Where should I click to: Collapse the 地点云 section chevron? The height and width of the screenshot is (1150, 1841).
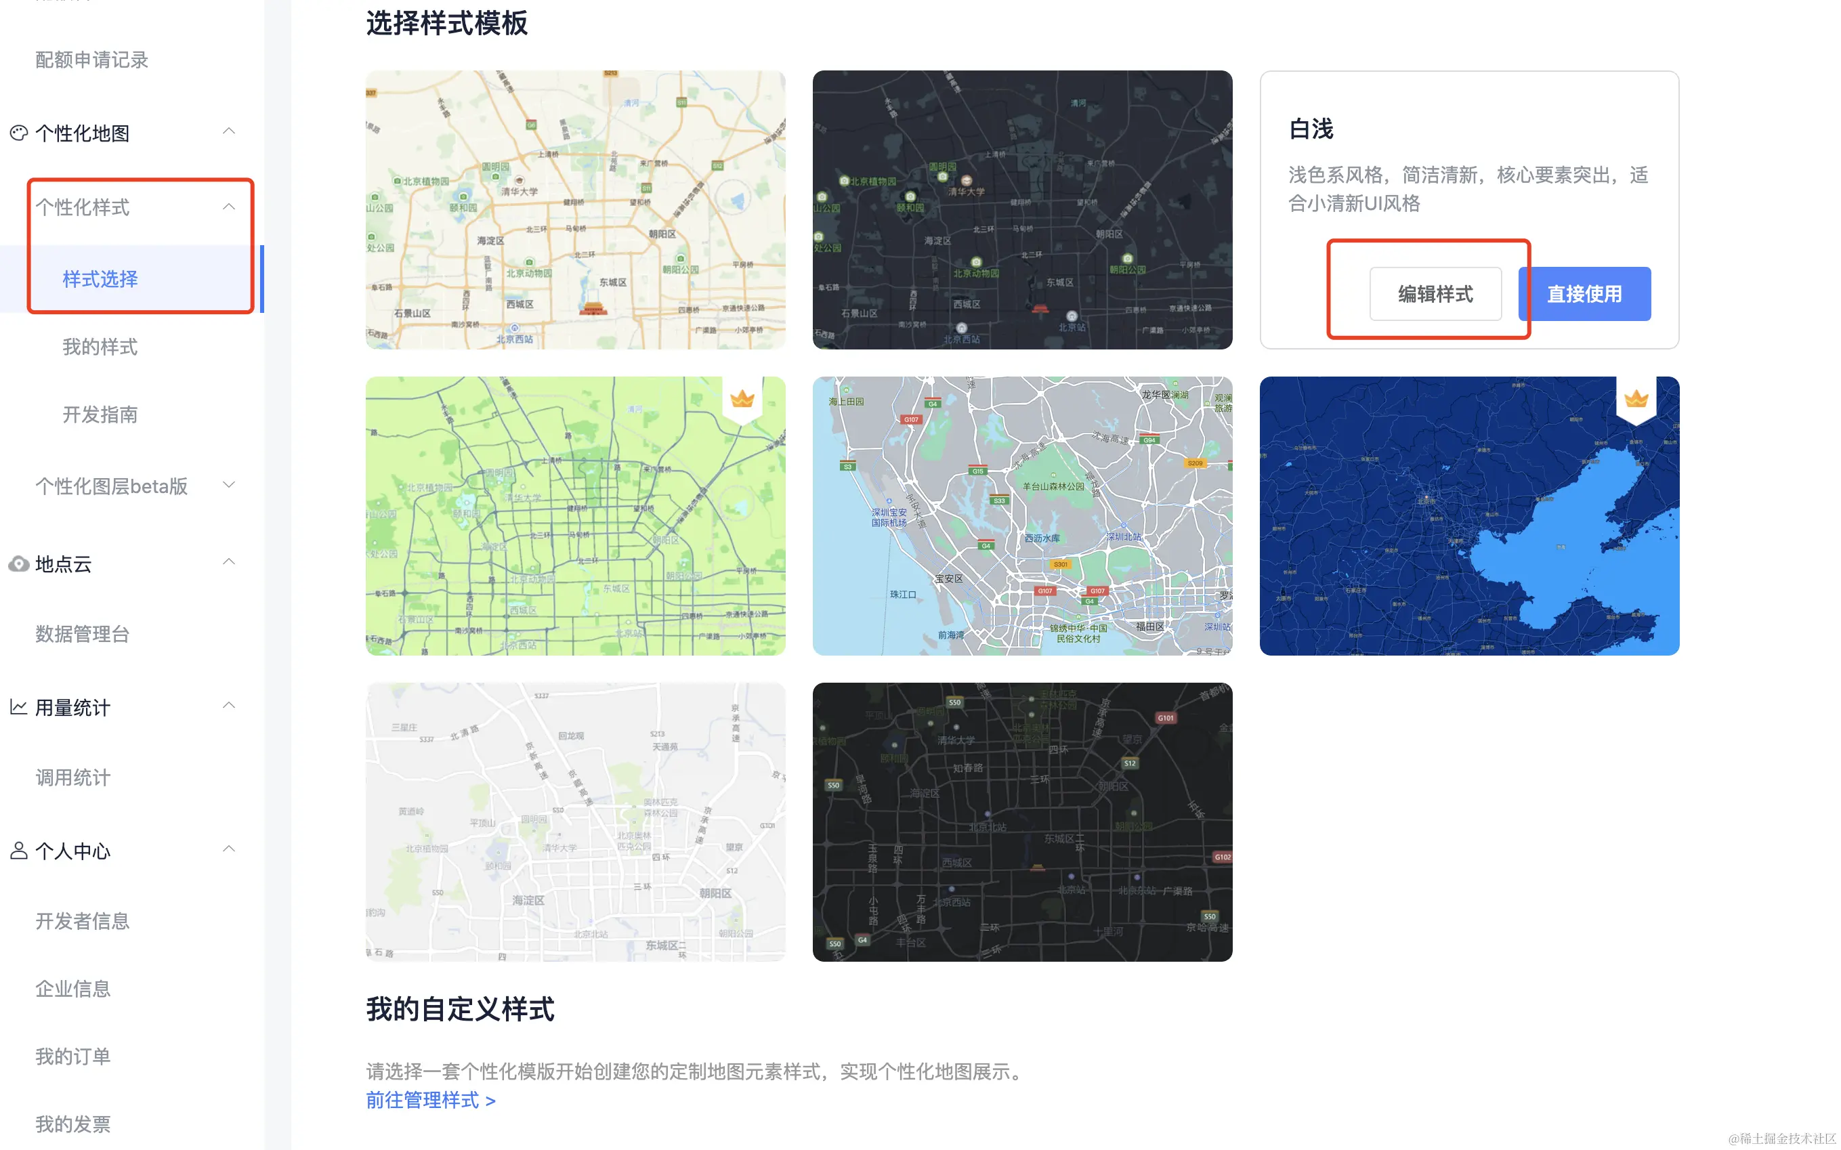pos(228,562)
